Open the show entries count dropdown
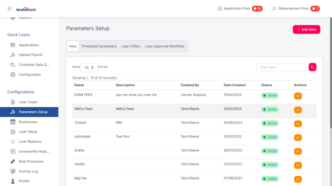This screenshot has height=186, width=332. [89, 68]
